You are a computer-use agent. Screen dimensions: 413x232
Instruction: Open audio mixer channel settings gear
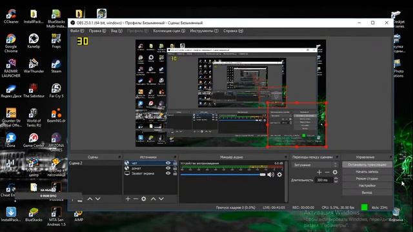pyautogui.click(x=279, y=175)
